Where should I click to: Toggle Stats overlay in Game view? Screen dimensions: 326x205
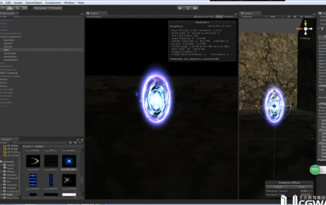coord(219,17)
